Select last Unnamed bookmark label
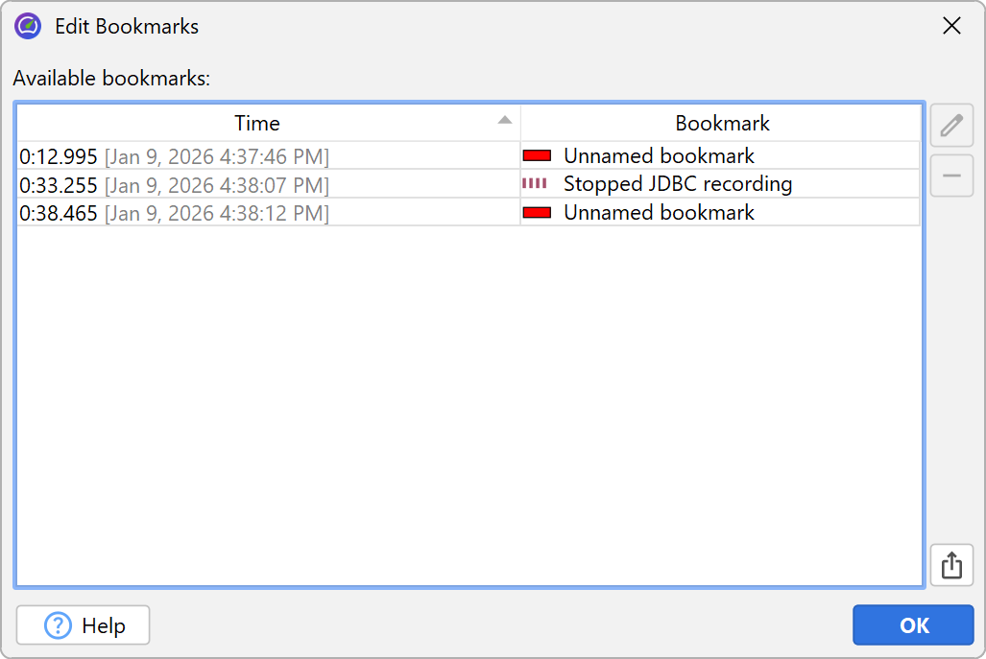Viewport: 986px width, 659px height. (659, 213)
